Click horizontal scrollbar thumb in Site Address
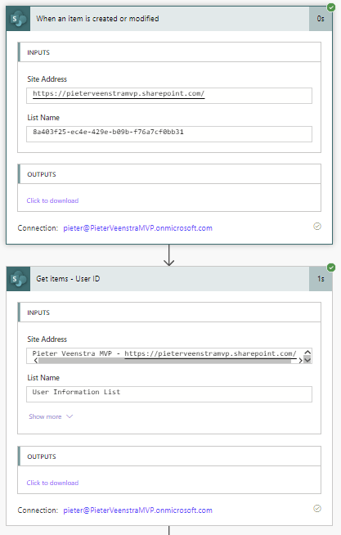 coord(164,361)
